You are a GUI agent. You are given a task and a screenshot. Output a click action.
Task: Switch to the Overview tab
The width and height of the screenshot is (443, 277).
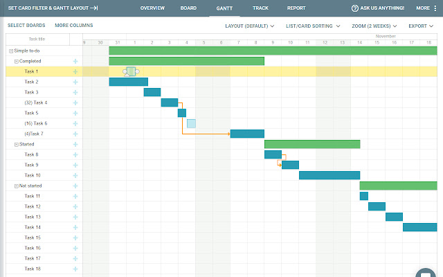point(152,8)
